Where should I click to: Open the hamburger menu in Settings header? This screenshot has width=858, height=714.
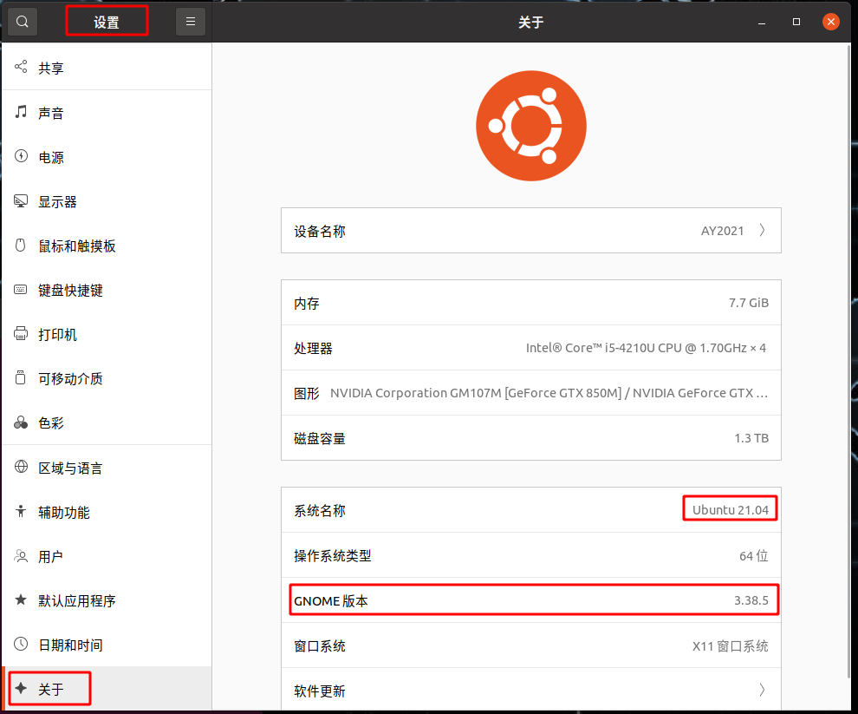(x=191, y=22)
